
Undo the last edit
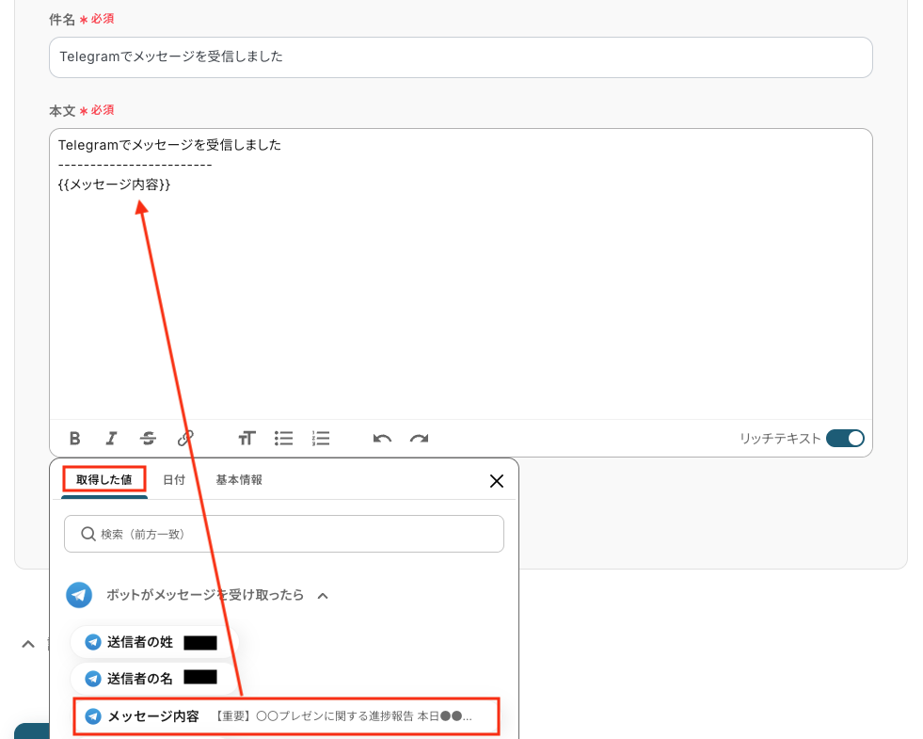(x=382, y=438)
